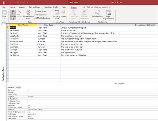Screen dimensions: 158x121
Task: Open the Relationships window
Action: [97, 14]
